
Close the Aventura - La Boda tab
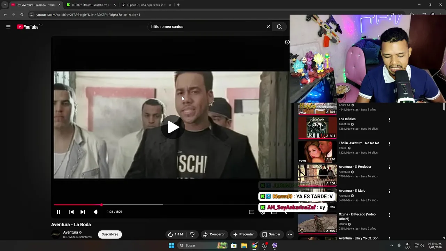tap(59, 5)
